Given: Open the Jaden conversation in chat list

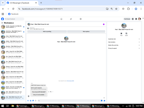Looking at the screenshot, I should [x=13, y=52].
